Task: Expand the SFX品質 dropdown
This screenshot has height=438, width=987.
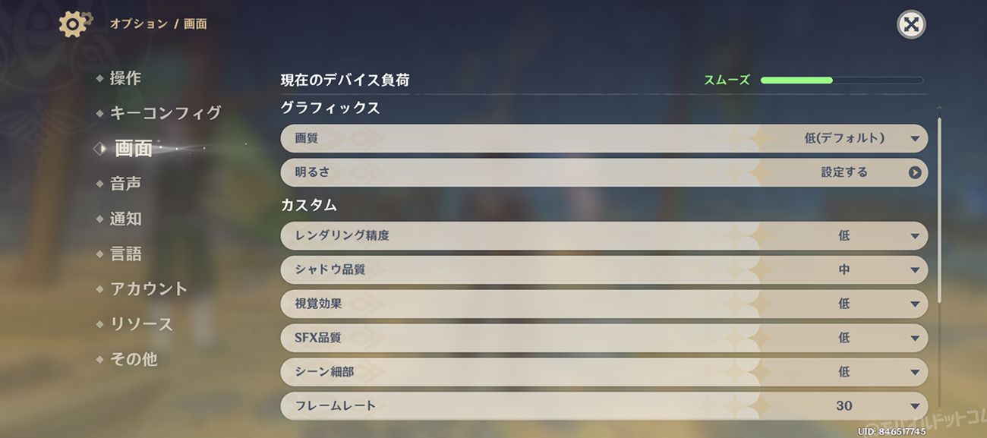Action: [x=914, y=339]
